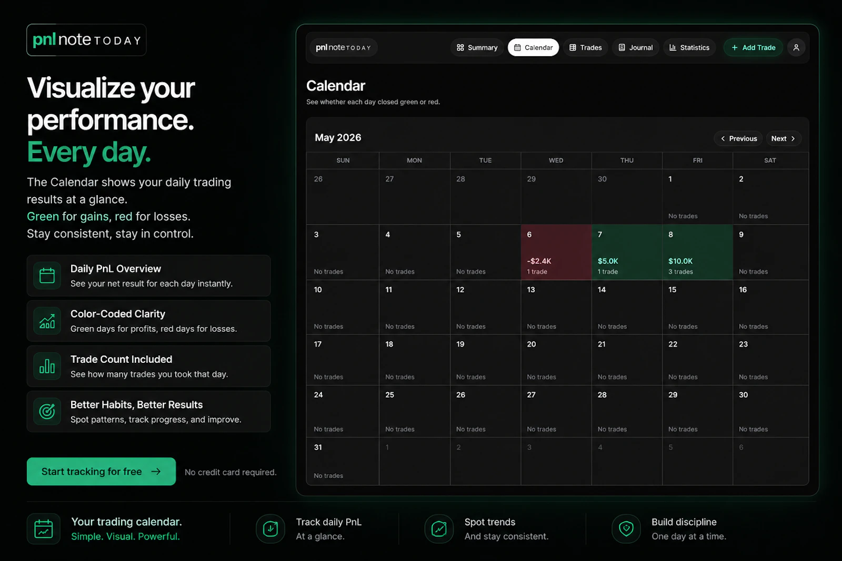Select the Calendar tab
The height and width of the screenshot is (561, 842).
(533, 47)
